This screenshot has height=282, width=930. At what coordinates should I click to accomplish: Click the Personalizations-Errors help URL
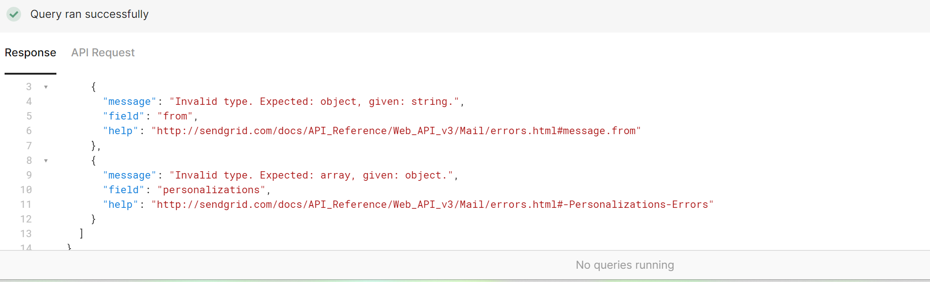click(x=432, y=205)
